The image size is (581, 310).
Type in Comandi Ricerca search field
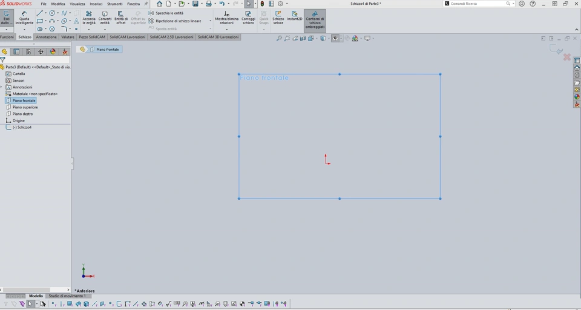point(478,4)
